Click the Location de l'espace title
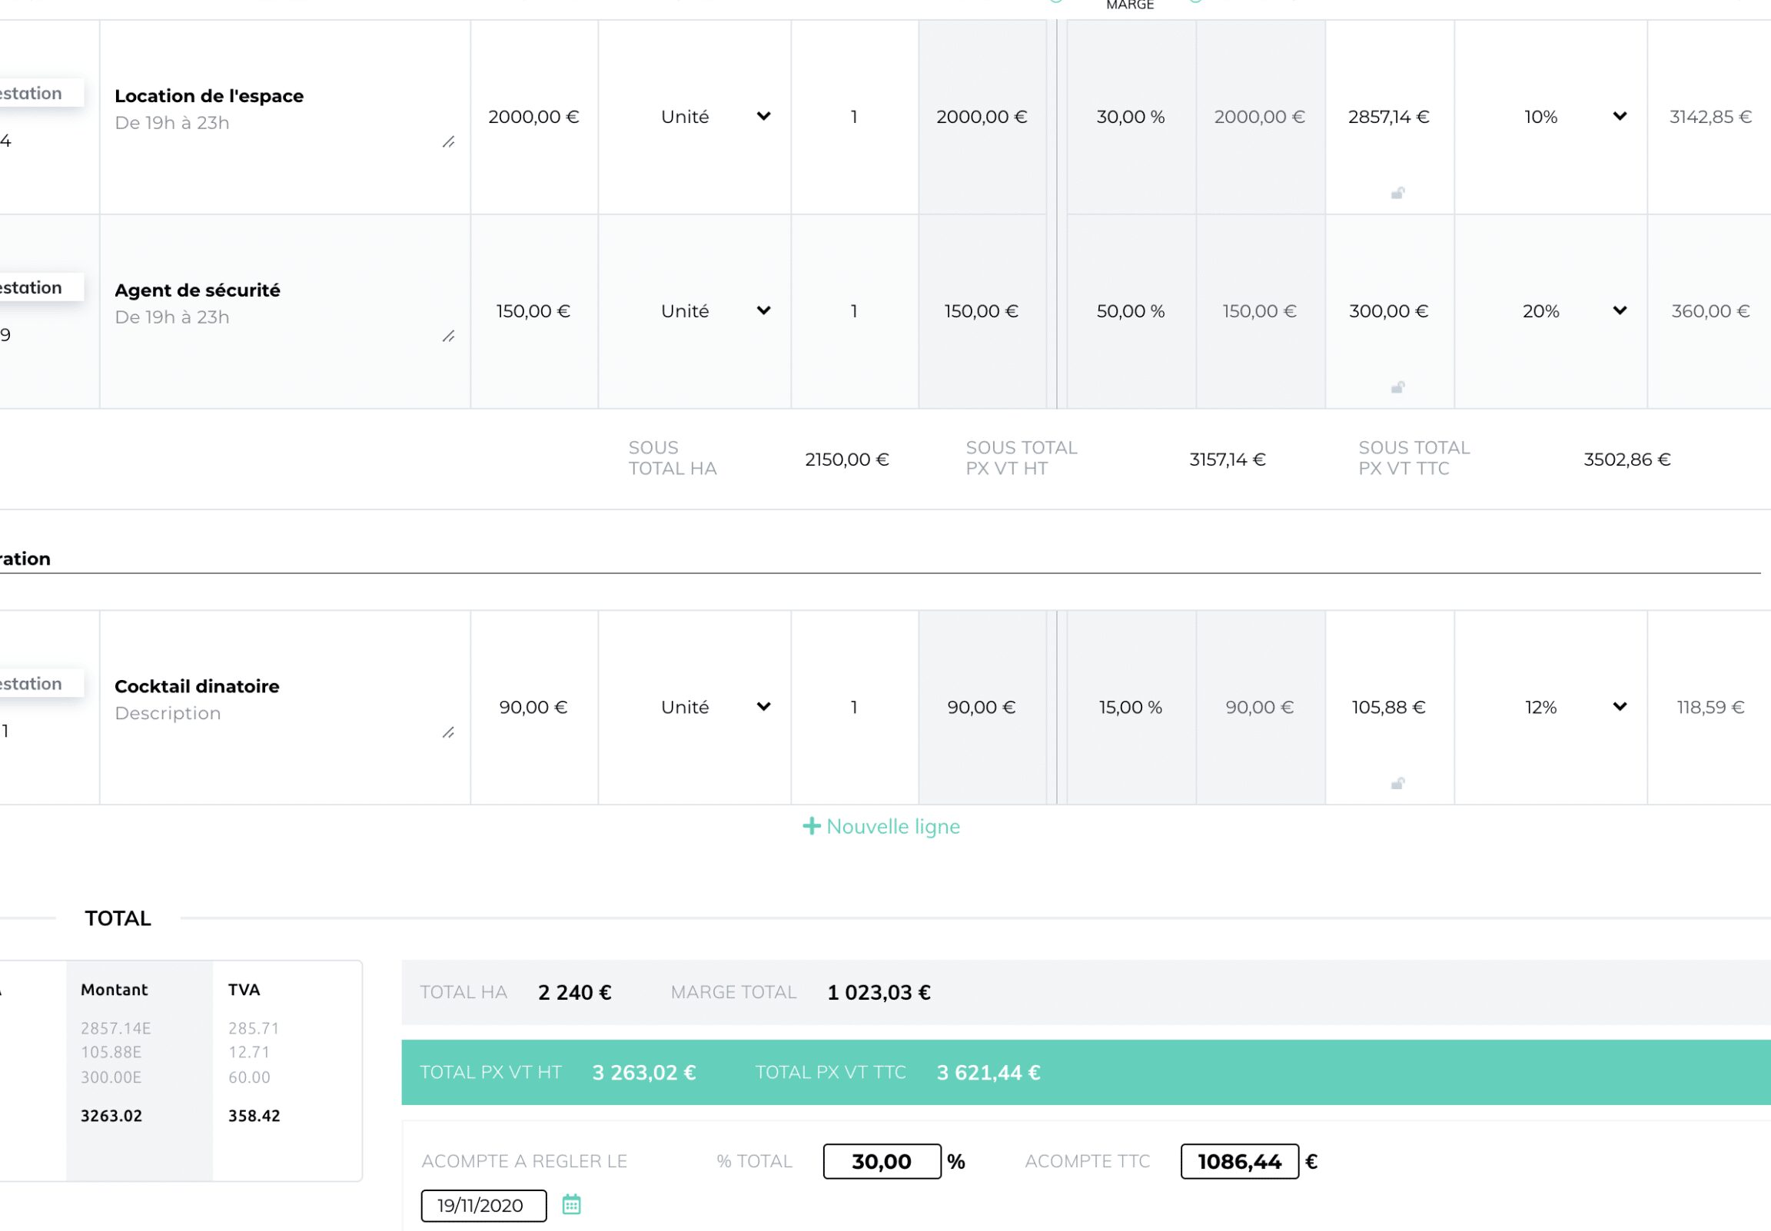Screen dimensions: 1771x1231 [209, 96]
